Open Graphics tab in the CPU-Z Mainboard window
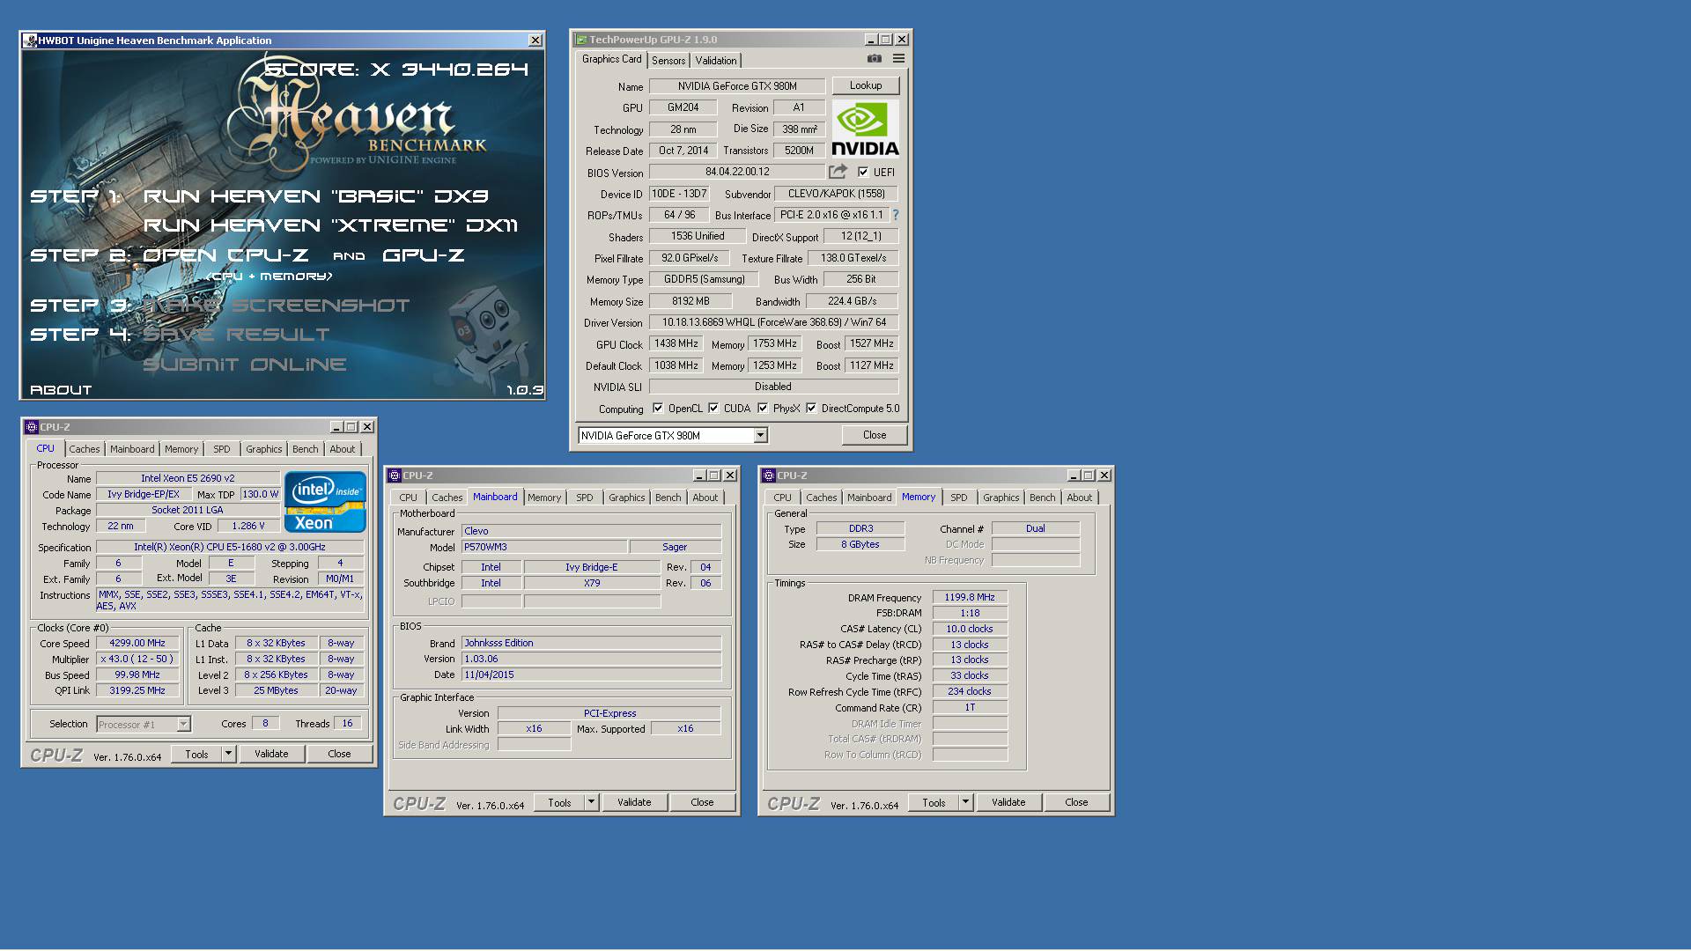1691x951 pixels. [x=626, y=498]
